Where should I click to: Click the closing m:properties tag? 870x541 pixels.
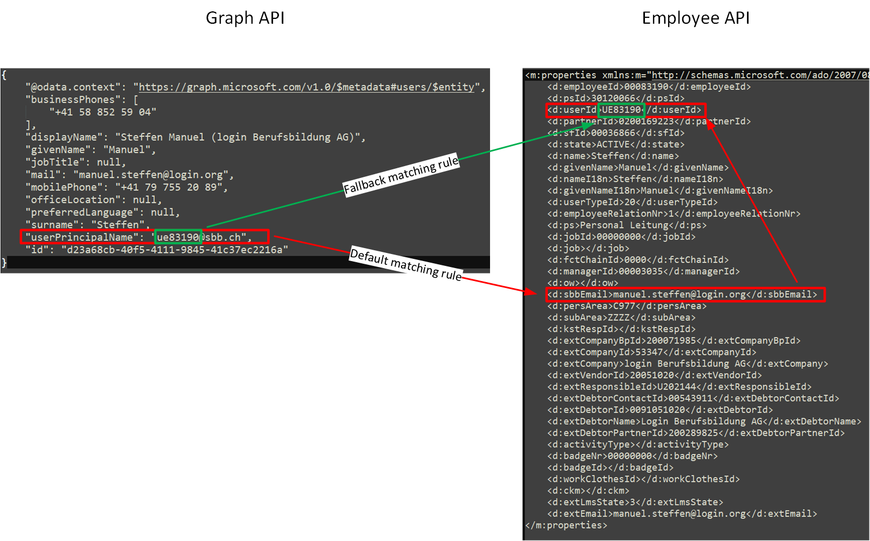pyautogui.click(x=566, y=525)
